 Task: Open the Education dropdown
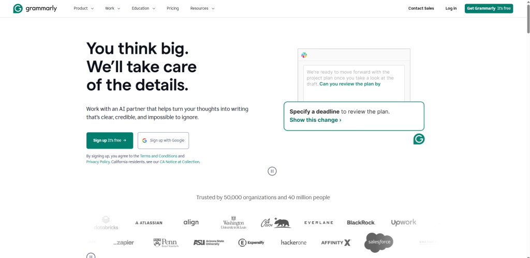[x=143, y=8]
